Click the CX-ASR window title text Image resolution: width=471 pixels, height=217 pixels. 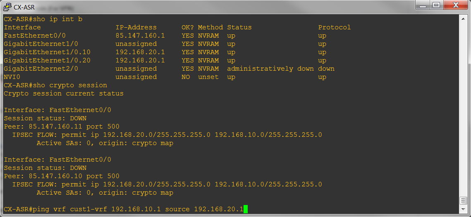coord(24,7)
